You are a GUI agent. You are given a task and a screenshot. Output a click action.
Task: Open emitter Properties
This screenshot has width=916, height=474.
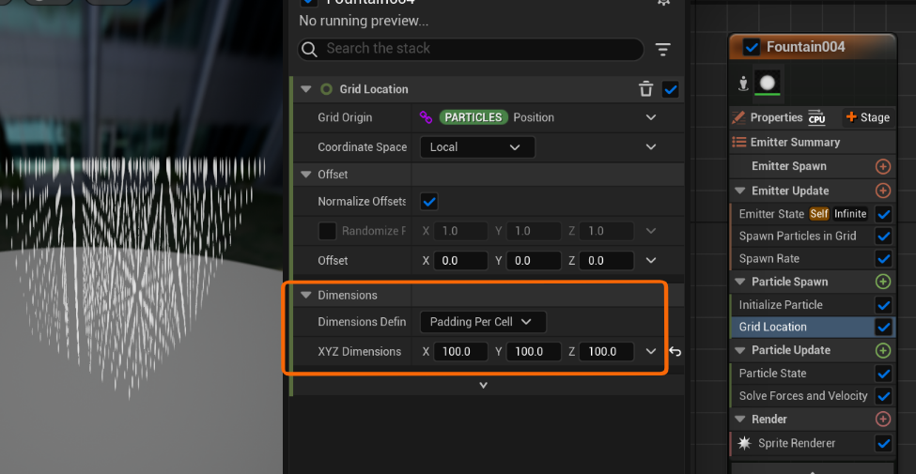click(x=776, y=117)
